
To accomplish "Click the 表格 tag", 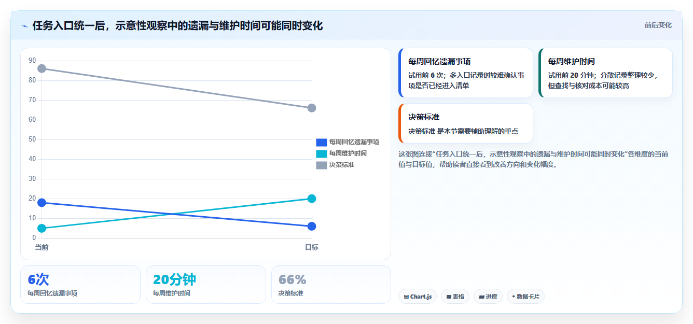I will pos(455,297).
